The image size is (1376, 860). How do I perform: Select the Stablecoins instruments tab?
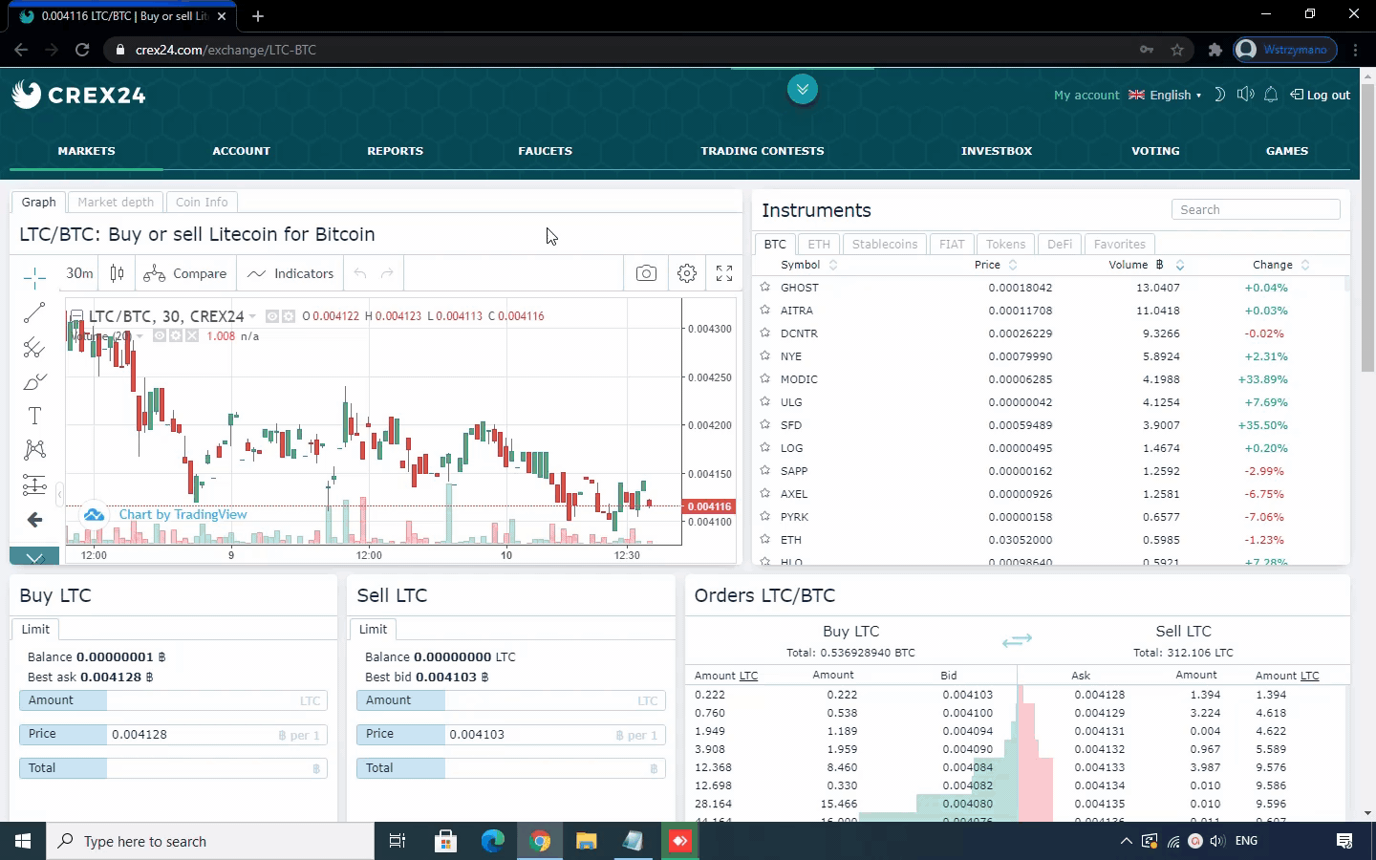click(x=885, y=244)
